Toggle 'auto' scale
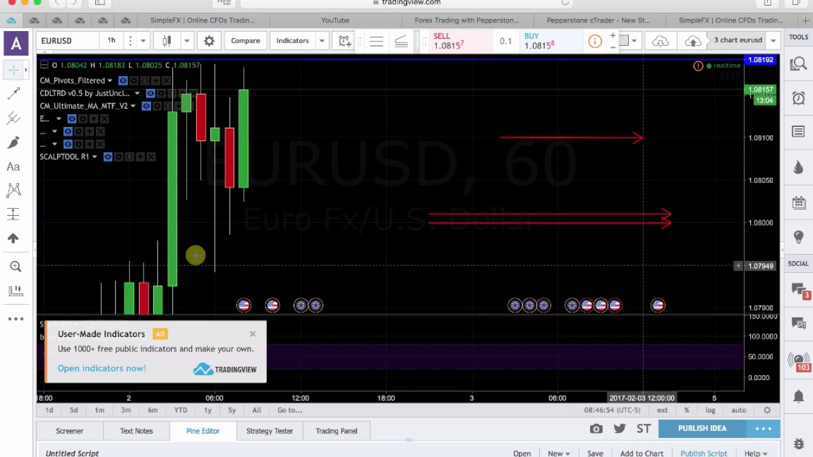The width and height of the screenshot is (813, 457). [739, 410]
